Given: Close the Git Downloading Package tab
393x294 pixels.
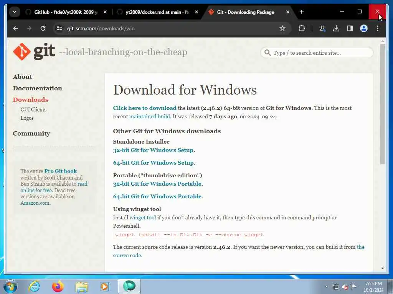Looking at the screenshot, I should [x=288, y=12].
